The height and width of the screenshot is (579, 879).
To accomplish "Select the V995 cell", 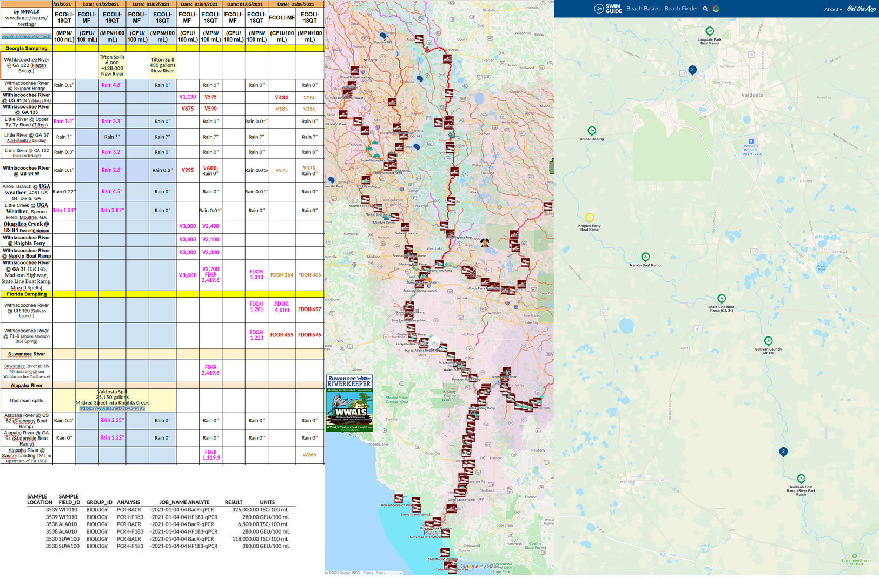I will click(188, 170).
